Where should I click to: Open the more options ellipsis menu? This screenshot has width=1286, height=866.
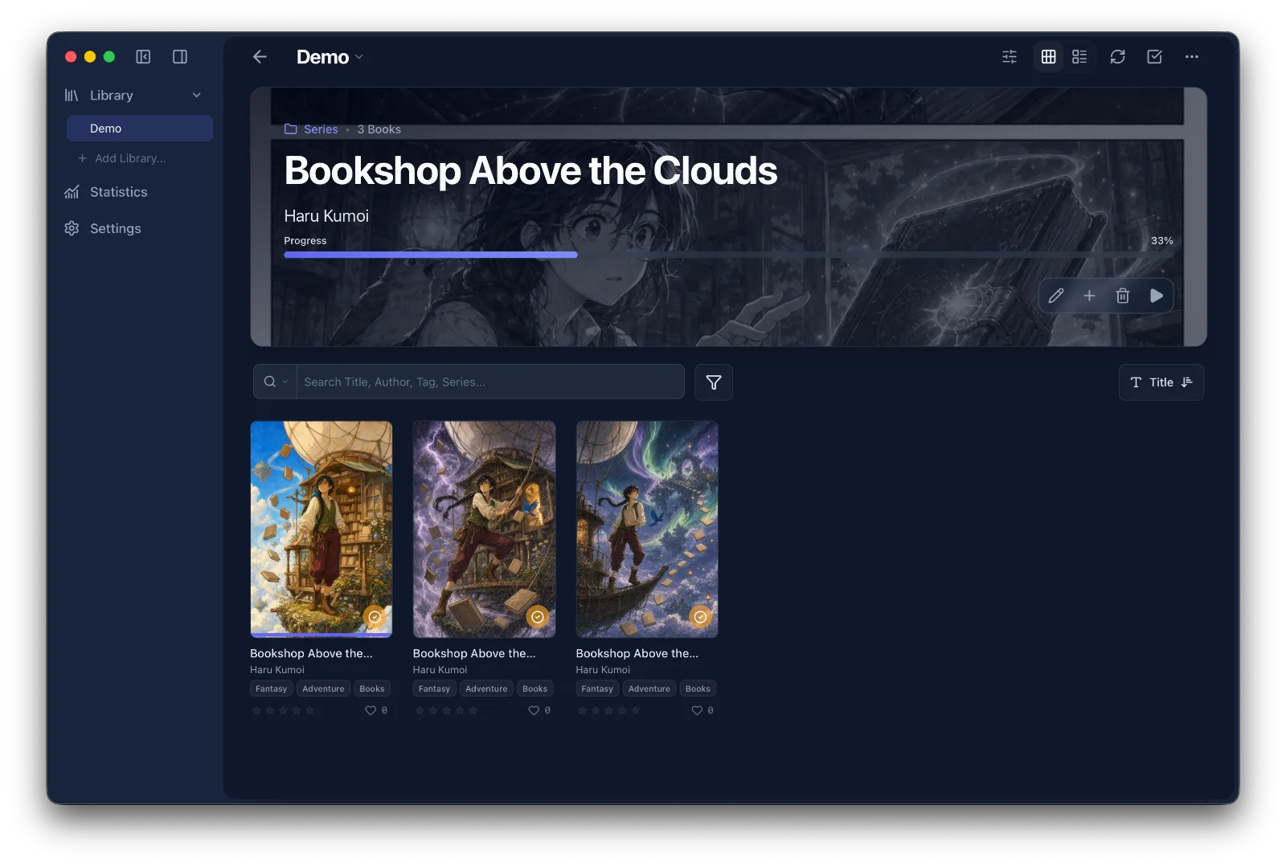coord(1191,56)
